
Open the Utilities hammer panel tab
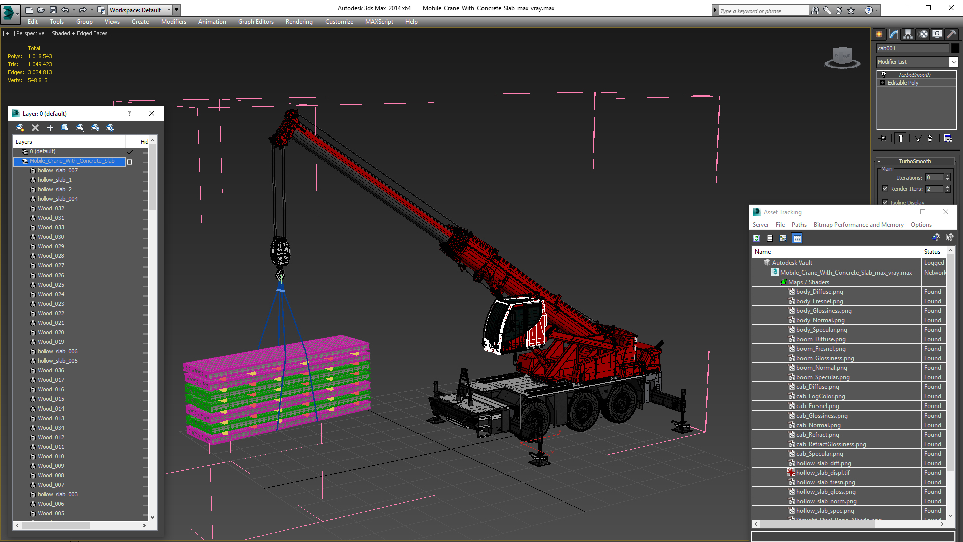coord(951,34)
